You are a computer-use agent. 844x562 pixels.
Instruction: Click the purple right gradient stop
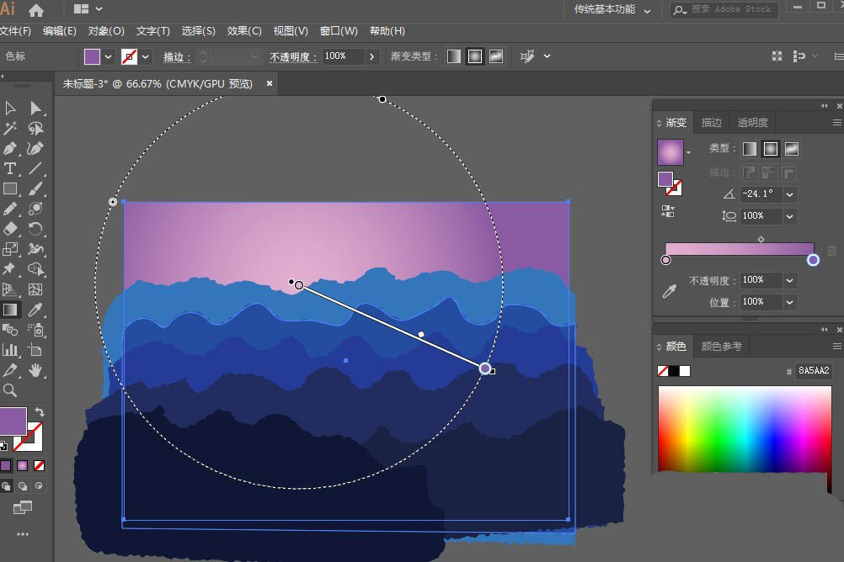[813, 260]
